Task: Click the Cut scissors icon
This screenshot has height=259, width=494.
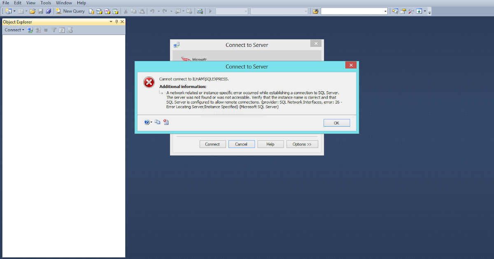Action: click(126, 11)
